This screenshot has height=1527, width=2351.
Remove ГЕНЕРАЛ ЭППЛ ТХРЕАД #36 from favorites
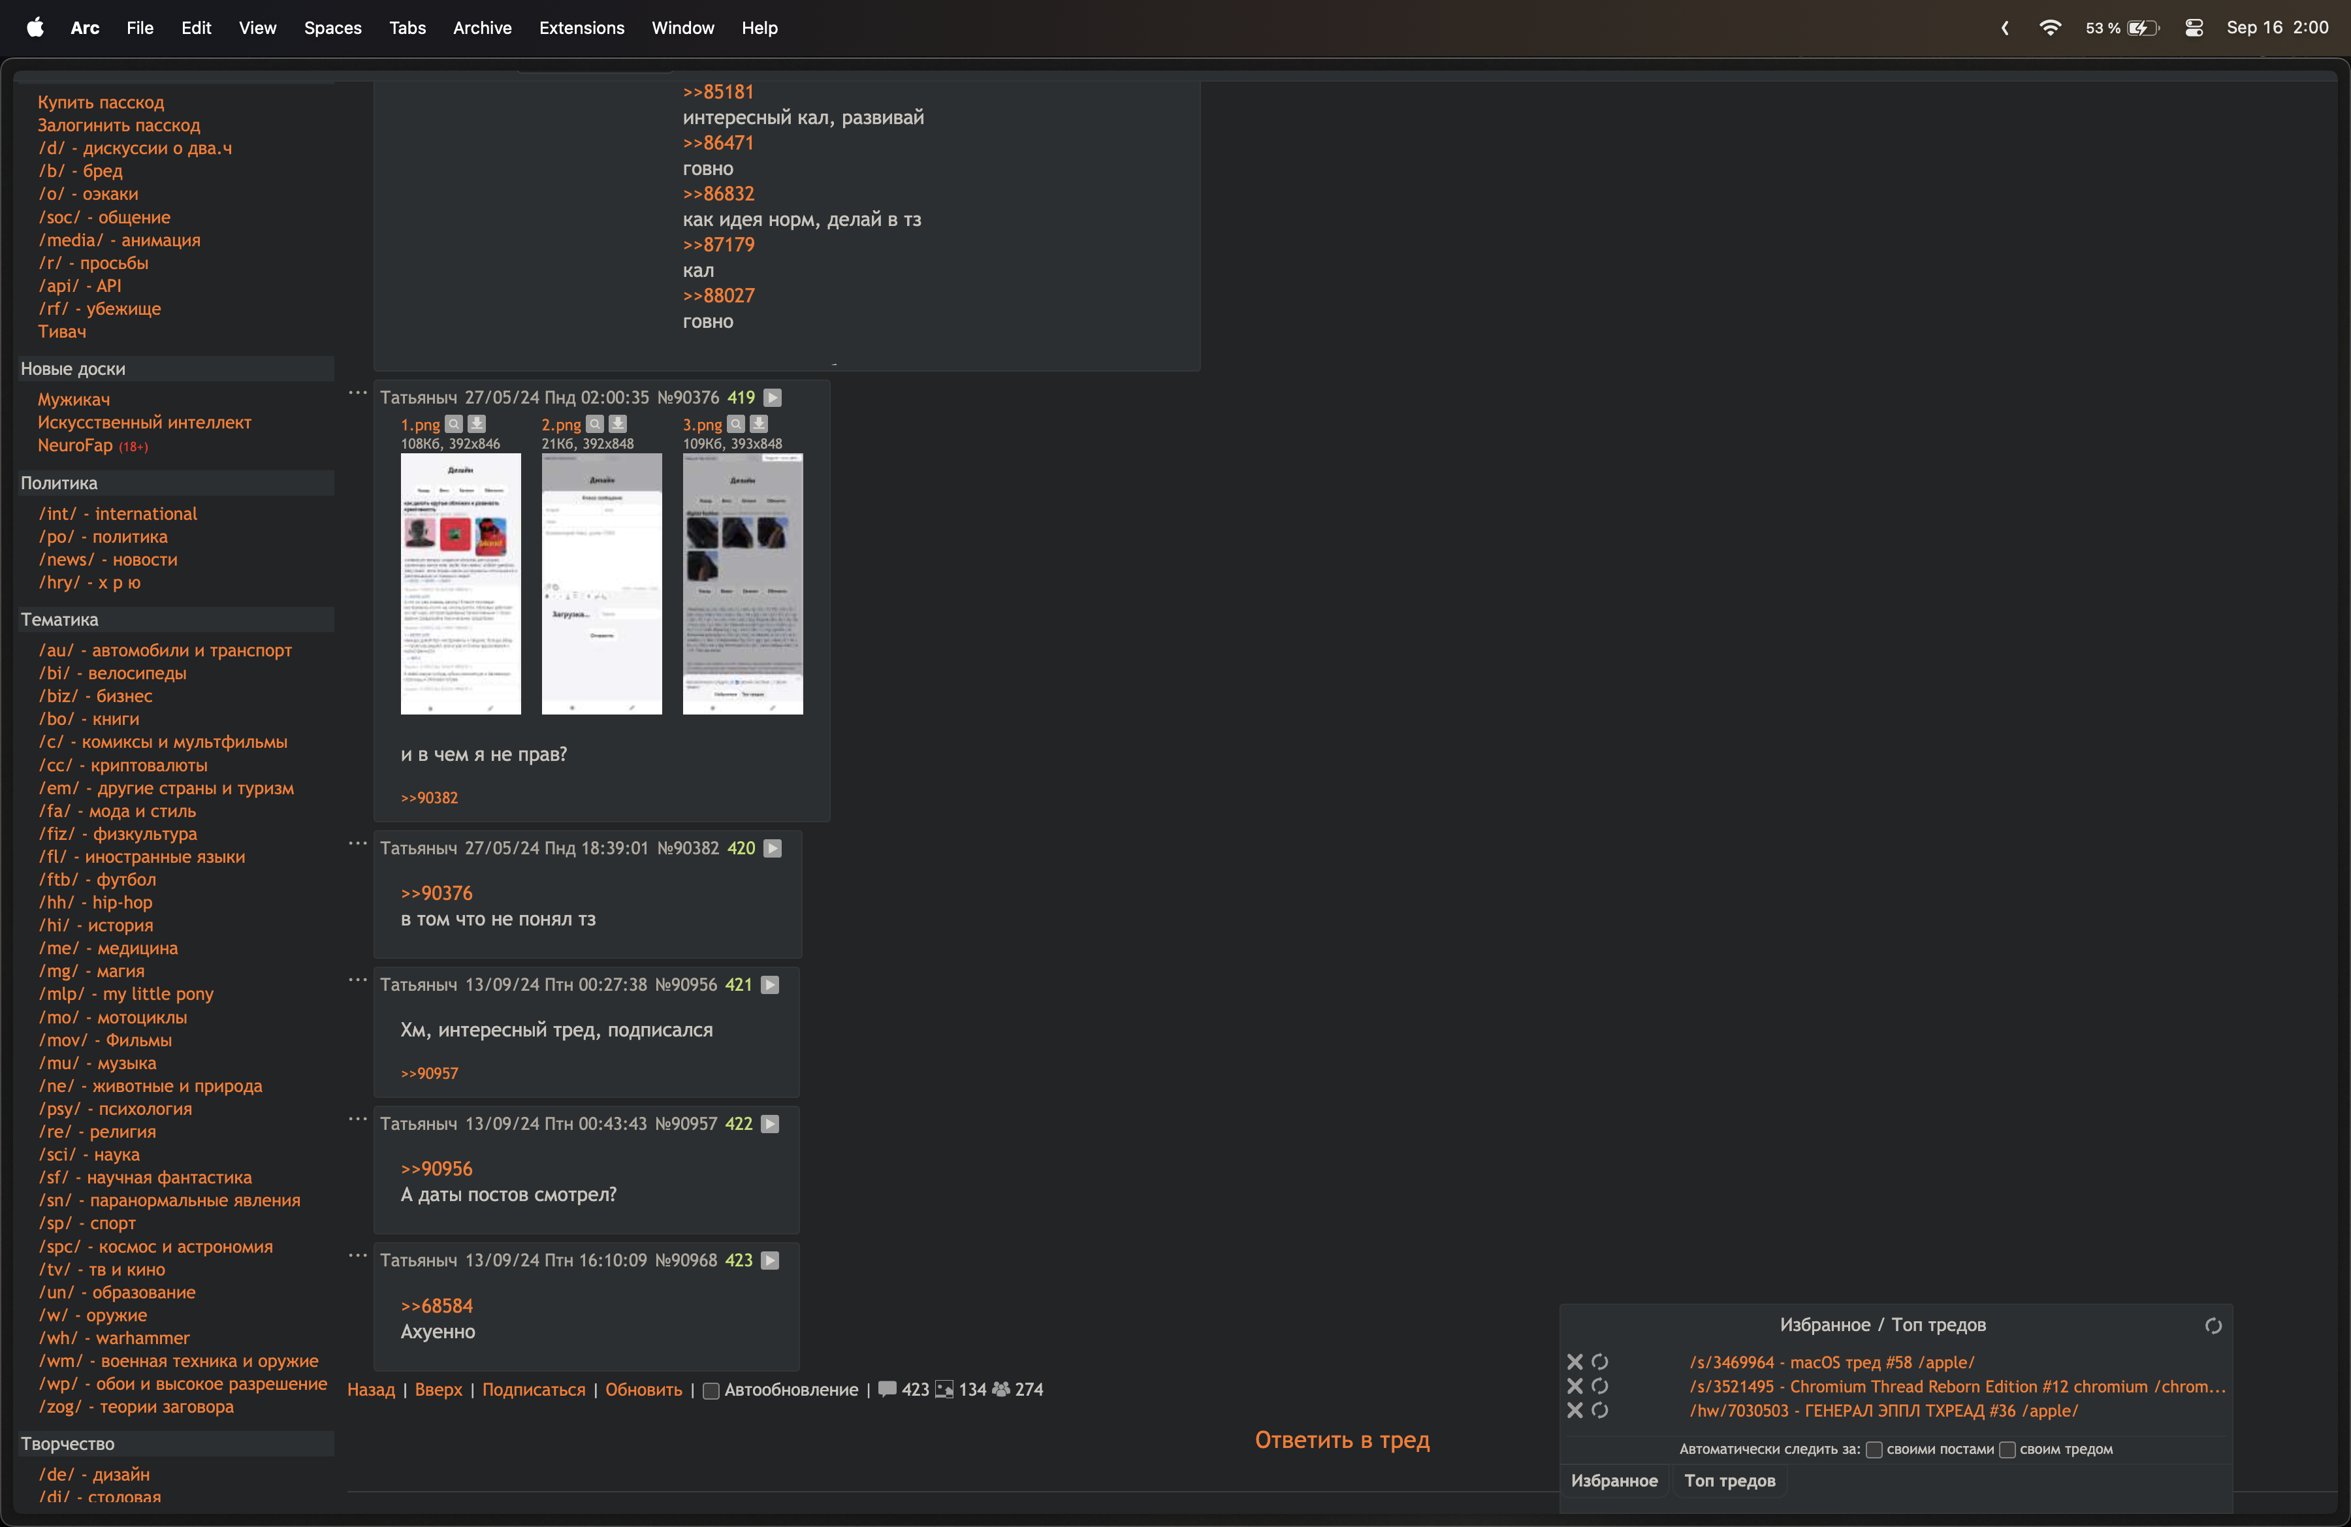point(1575,1411)
